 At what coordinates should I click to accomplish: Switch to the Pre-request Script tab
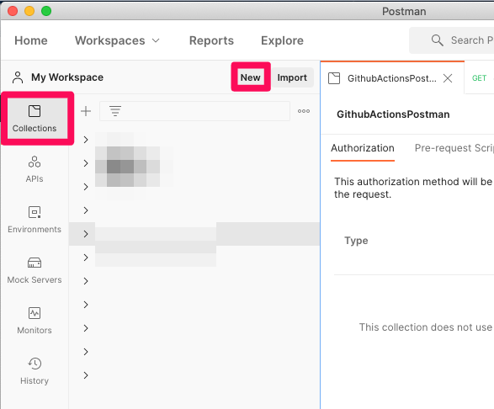coord(454,148)
